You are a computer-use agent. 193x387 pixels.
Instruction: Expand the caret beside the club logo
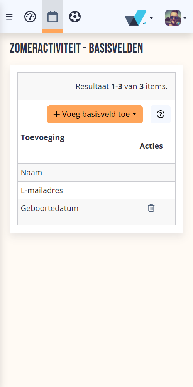(151, 17)
